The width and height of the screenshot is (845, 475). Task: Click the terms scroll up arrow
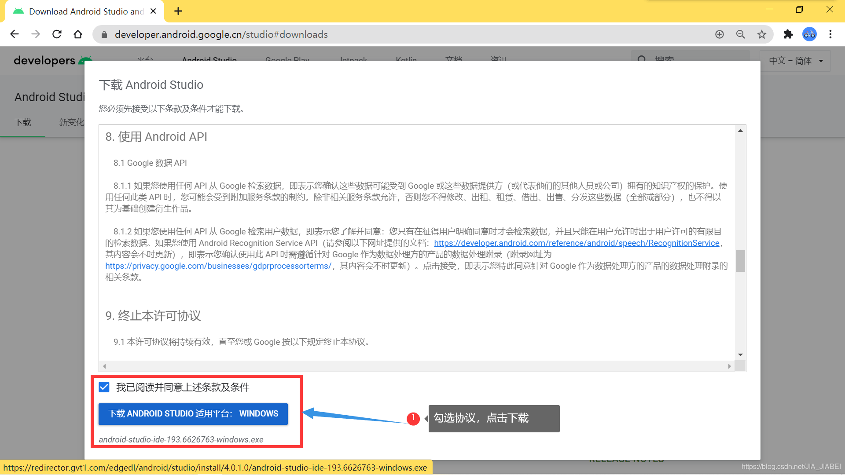tap(740, 131)
